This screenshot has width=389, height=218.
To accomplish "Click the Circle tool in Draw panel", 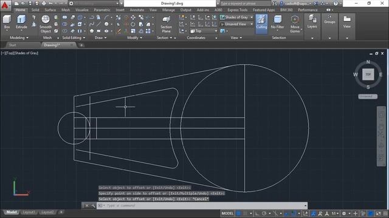I will coord(106,24).
